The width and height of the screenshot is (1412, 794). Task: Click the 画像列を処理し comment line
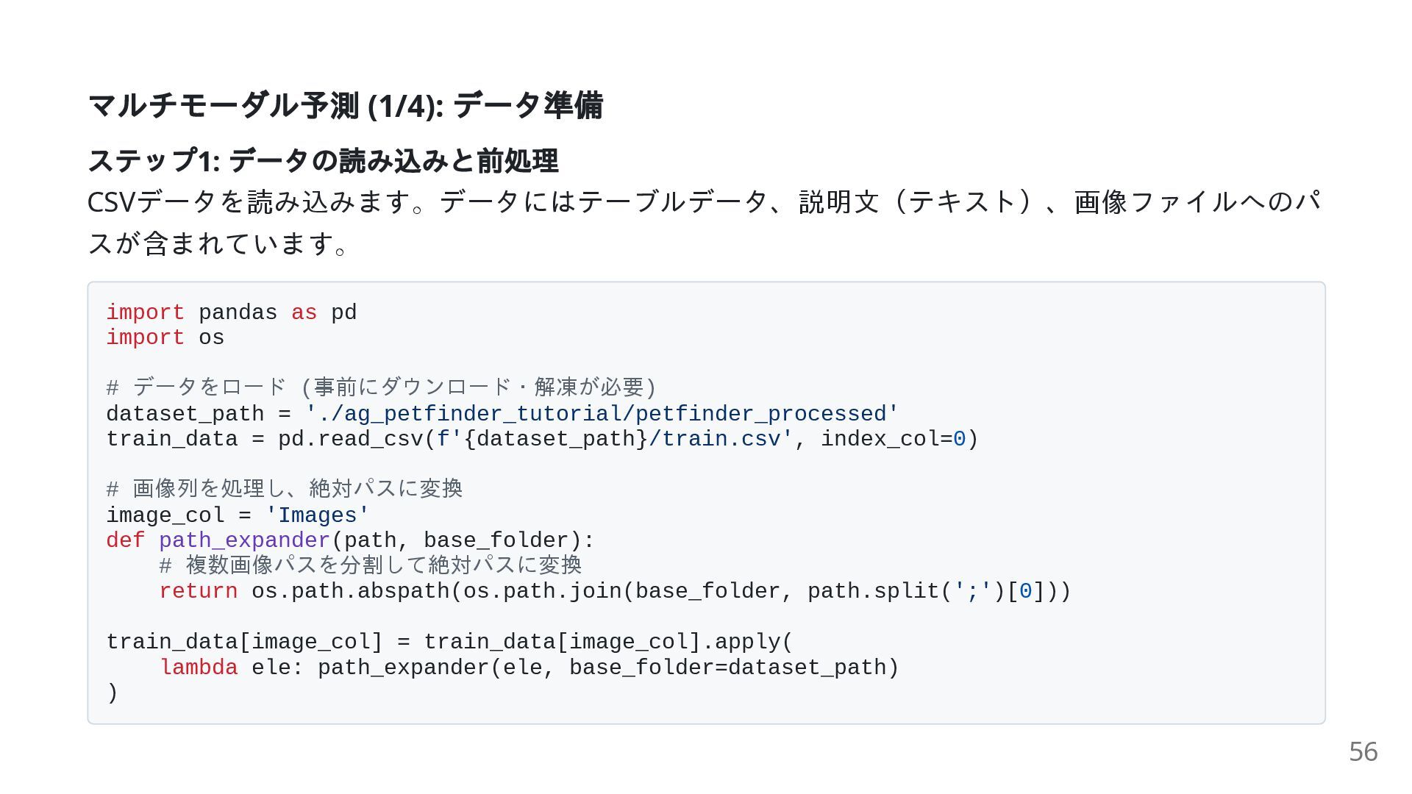pos(285,489)
